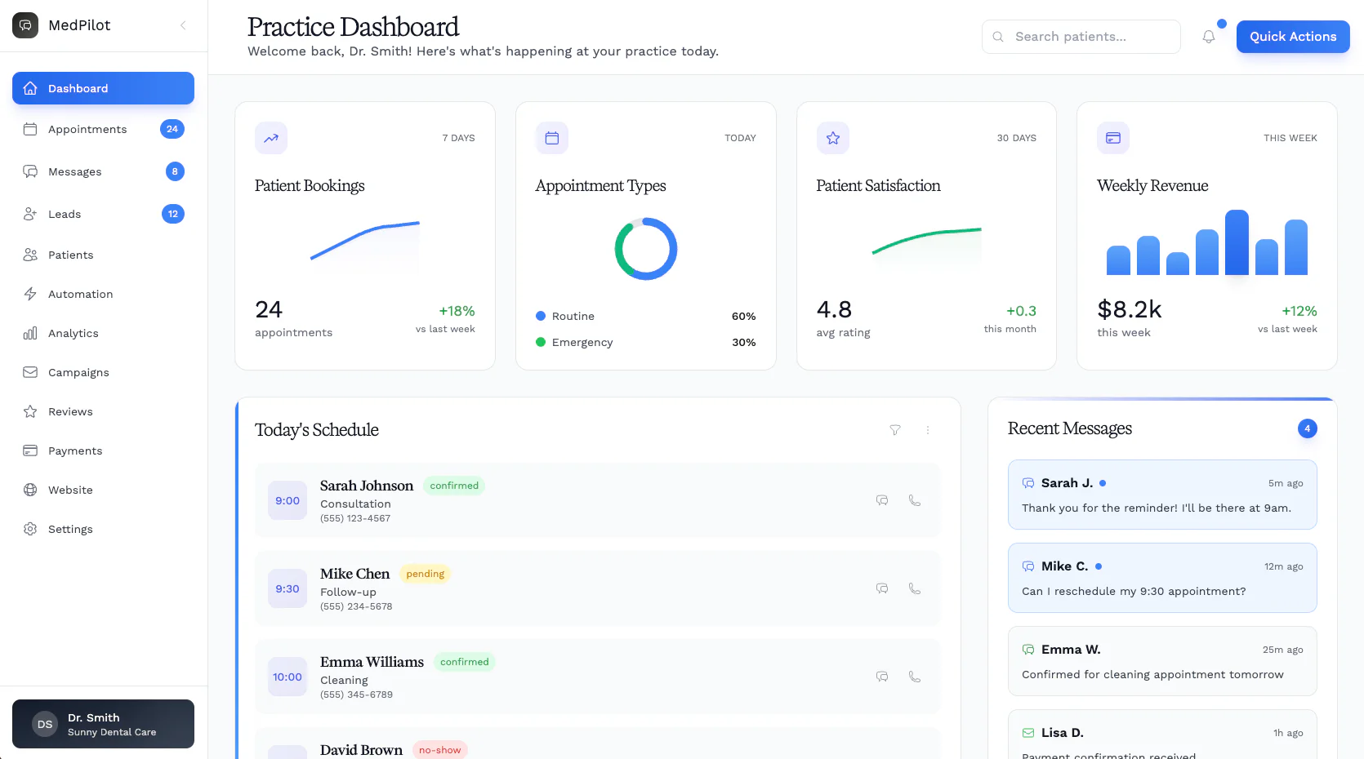Click the Quick Actions button
Image resolution: width=1364 pixels, height=759 pixels.
click(1292, 37)
